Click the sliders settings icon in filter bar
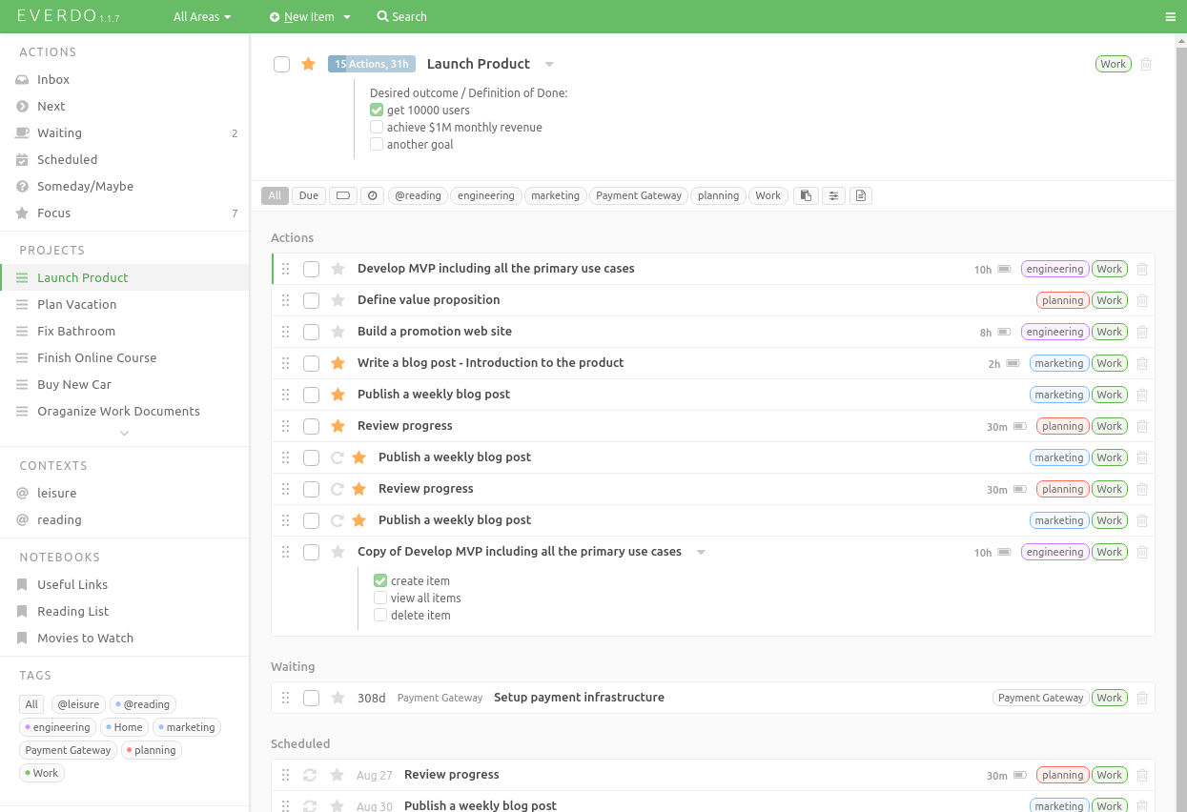Screen dimensions: 1187x812 [833, 196]
